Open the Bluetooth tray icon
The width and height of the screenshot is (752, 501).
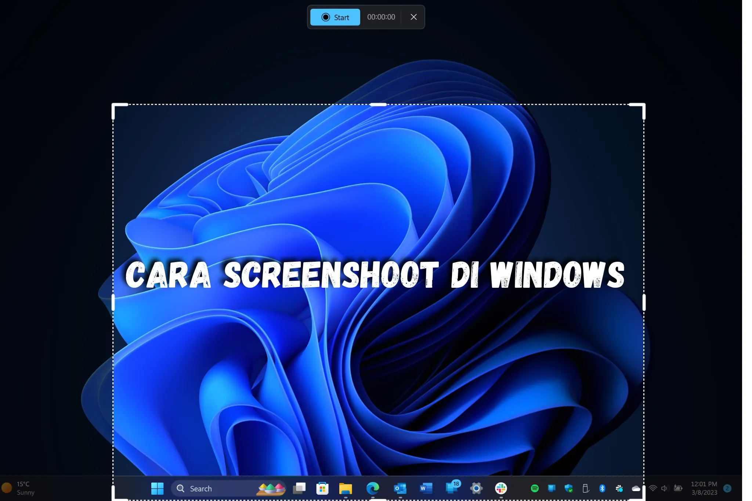point(602,489)
